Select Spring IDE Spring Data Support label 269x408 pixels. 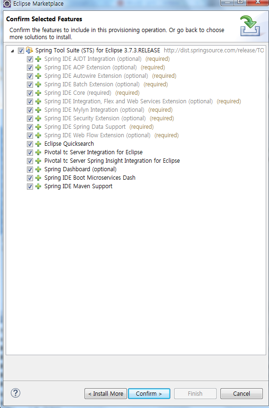pyautogui.click(x=85, y=127)
